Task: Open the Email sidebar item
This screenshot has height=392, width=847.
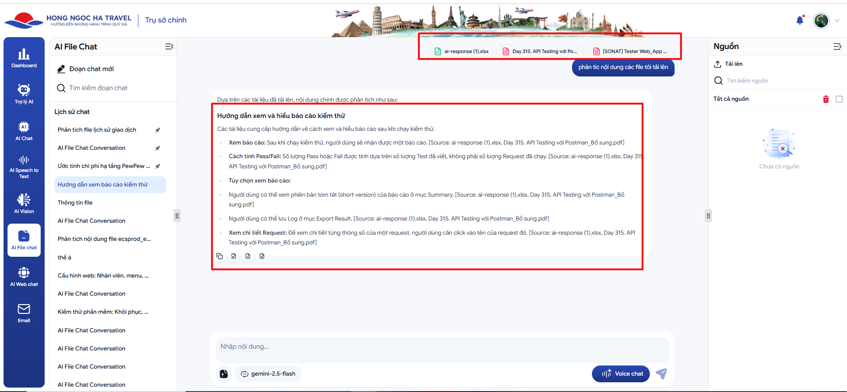Action: coord(24,313)
